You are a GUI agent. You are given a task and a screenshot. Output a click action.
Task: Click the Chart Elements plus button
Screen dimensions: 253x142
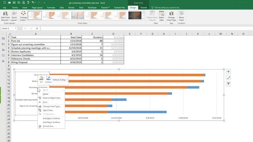(228, 71)
